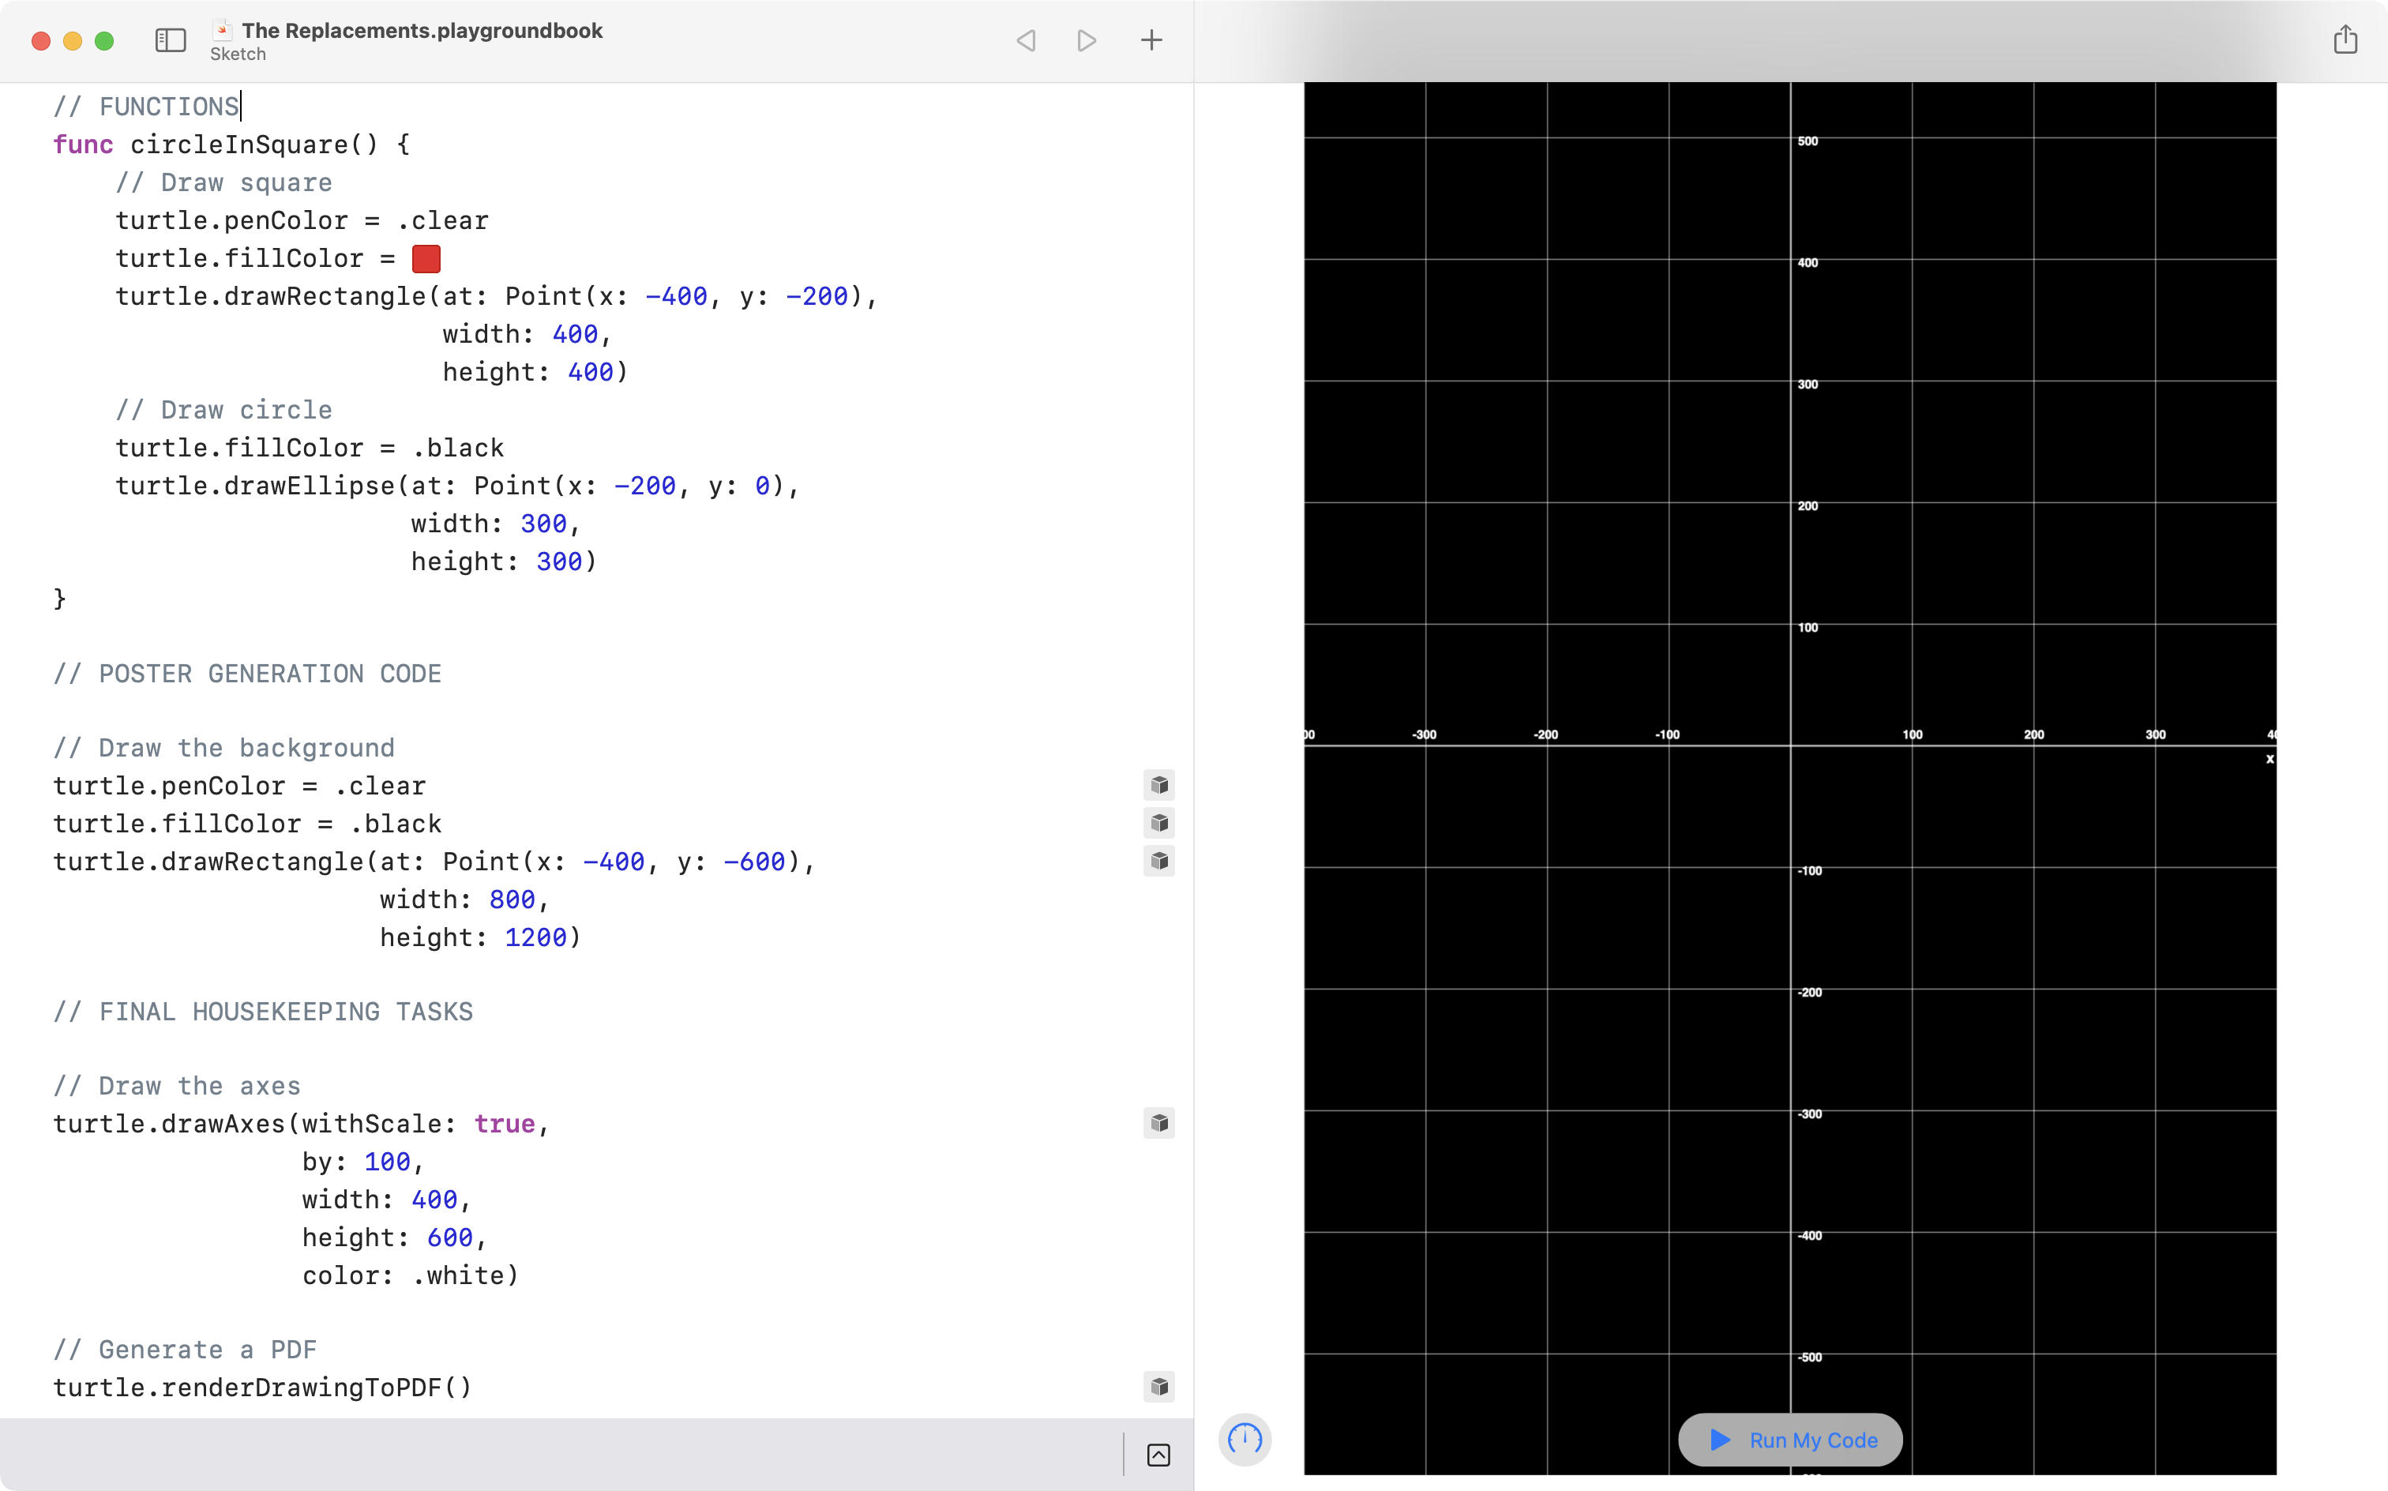2388x1491 pixels.
Task: Place cursor after the FUNCTIONS comment
Action: click(241, 106)
